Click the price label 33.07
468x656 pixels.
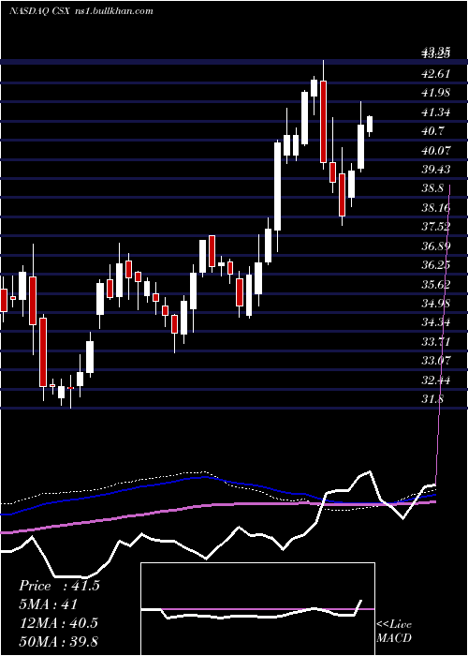tap(436, 361)
